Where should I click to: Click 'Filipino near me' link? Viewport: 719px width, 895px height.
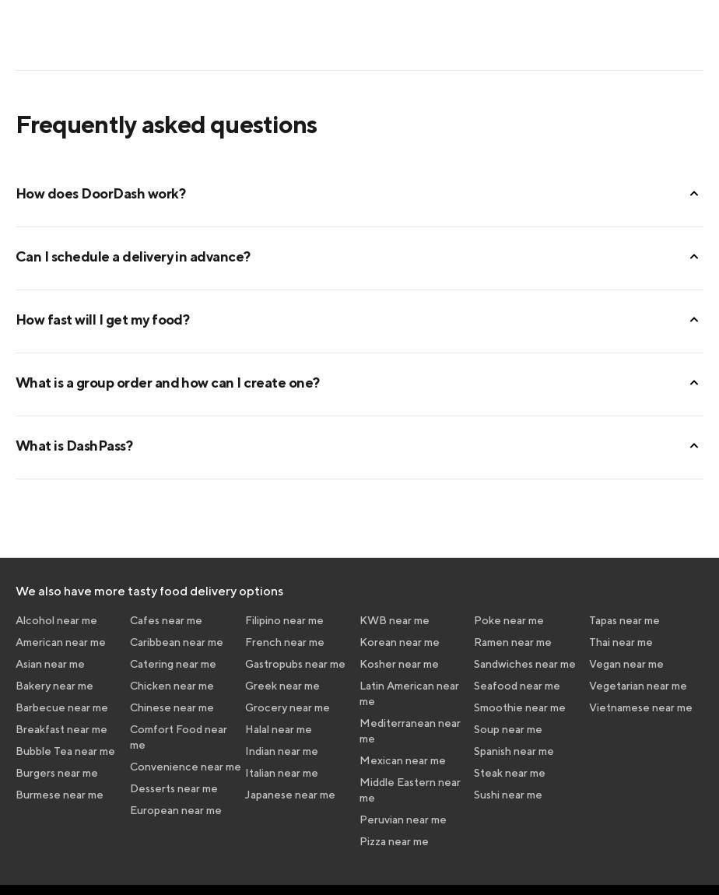tap(284, 620)
